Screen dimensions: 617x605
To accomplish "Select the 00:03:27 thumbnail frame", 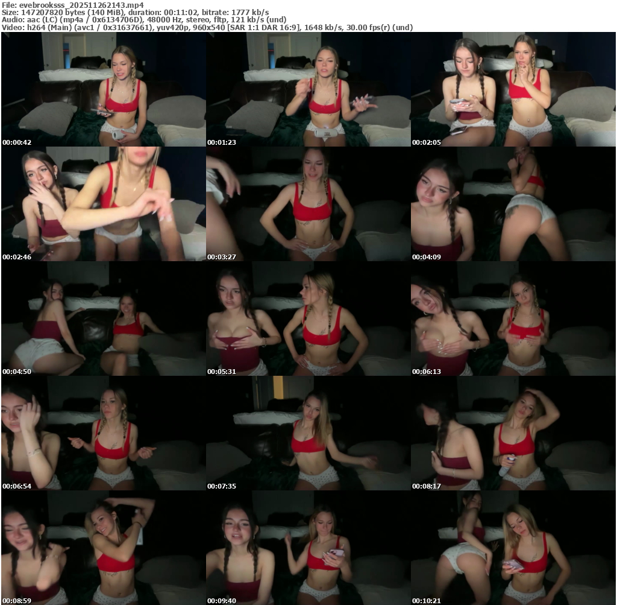I will click(x=308, y=204).
